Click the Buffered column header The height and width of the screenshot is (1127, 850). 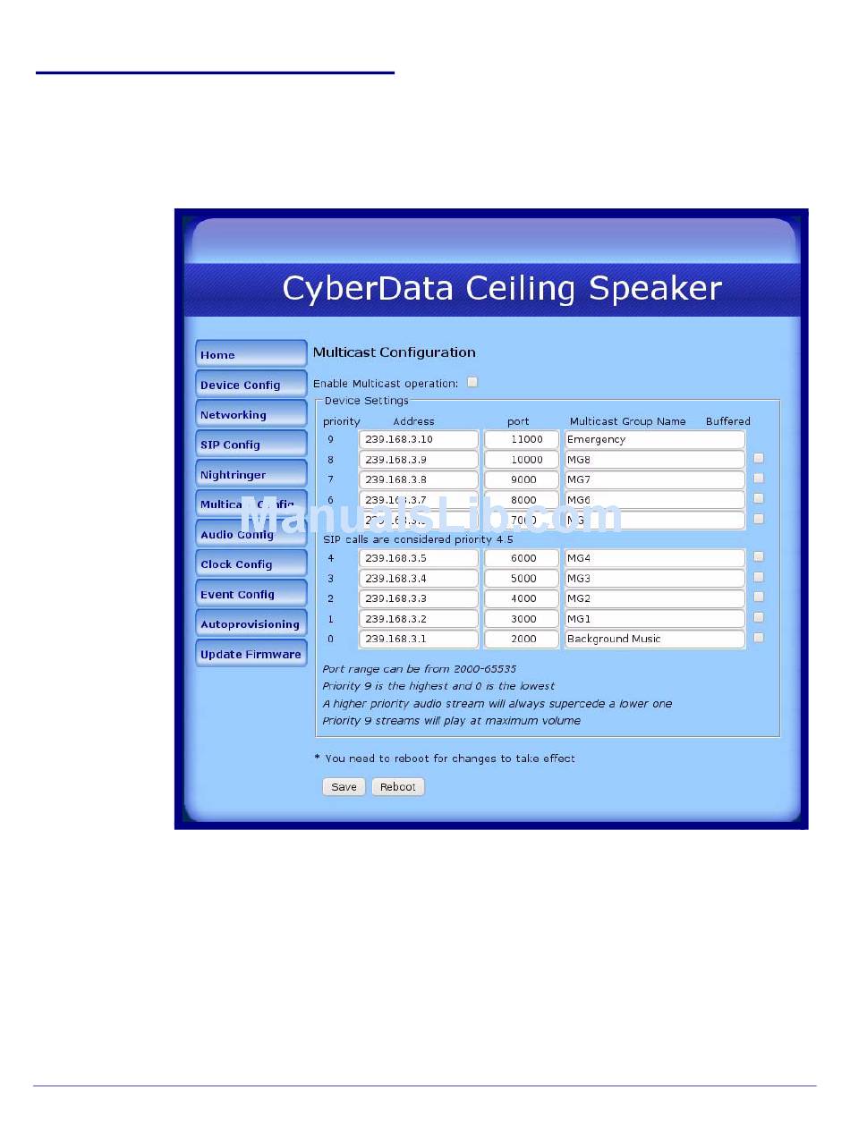728,421
